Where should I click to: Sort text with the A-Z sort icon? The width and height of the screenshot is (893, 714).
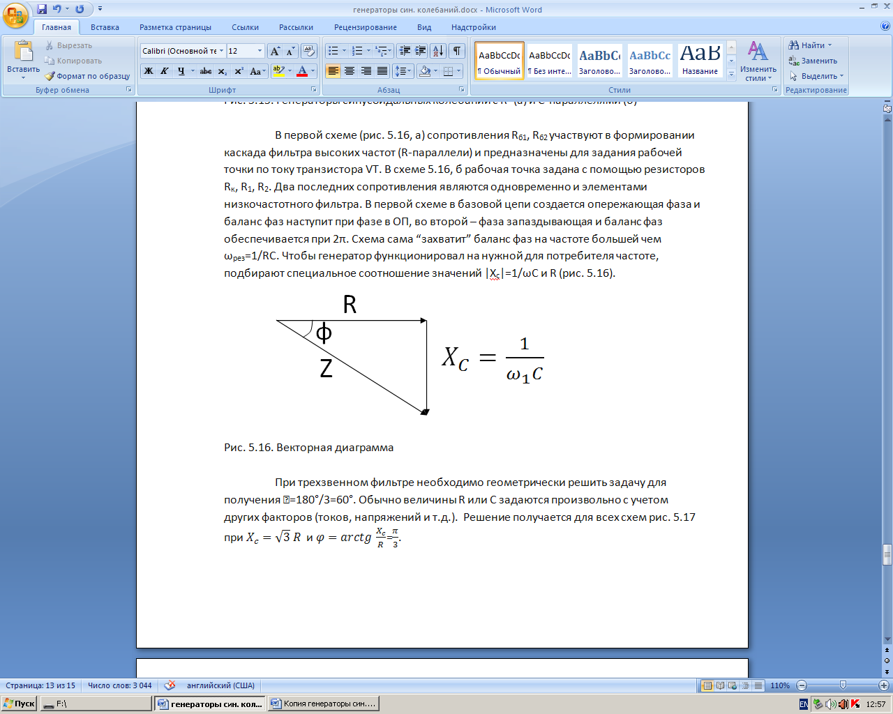point(438,51)
